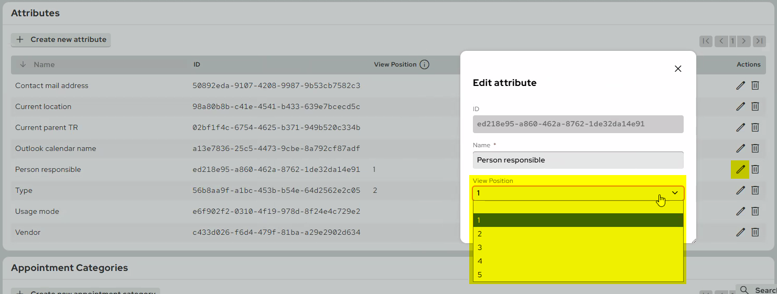The image size is (777, 294).
Task: Delete the Contact mail address attribute
Action: pyautogui.click(x=755, y=85)
